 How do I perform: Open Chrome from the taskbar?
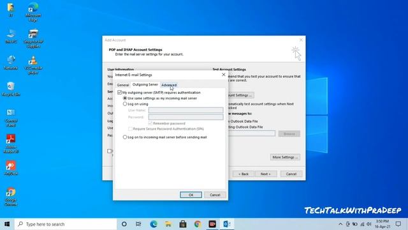(198, 224)
